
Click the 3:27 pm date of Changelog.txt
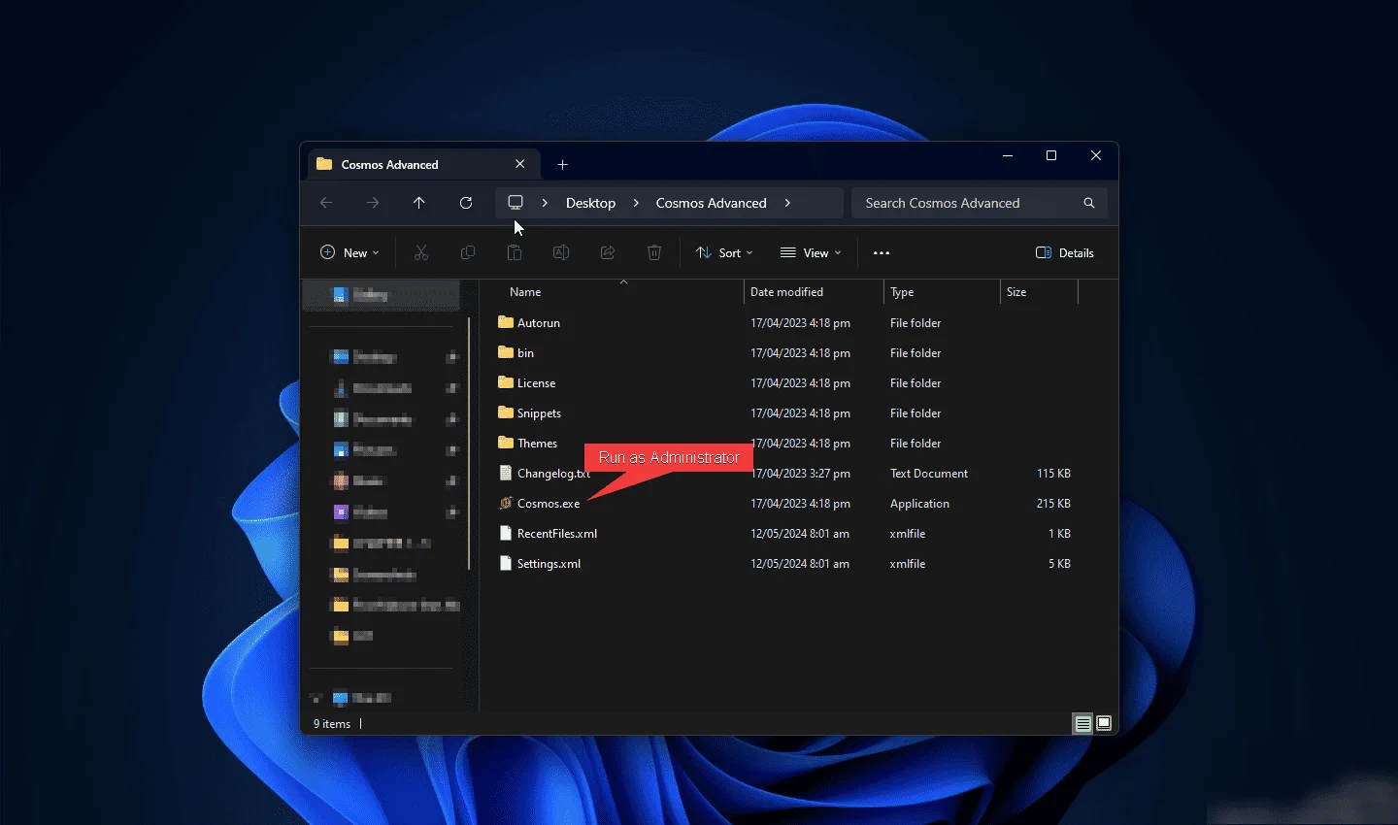coord(800,473)
